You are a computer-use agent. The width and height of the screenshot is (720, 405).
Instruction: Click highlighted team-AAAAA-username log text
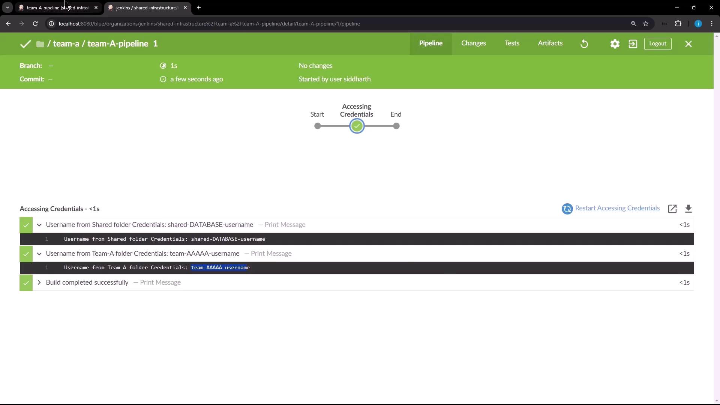(x=220, y=267)
